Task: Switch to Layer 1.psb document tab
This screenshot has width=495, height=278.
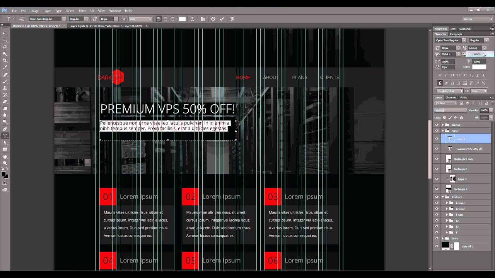Action: [x=106, y=26]
